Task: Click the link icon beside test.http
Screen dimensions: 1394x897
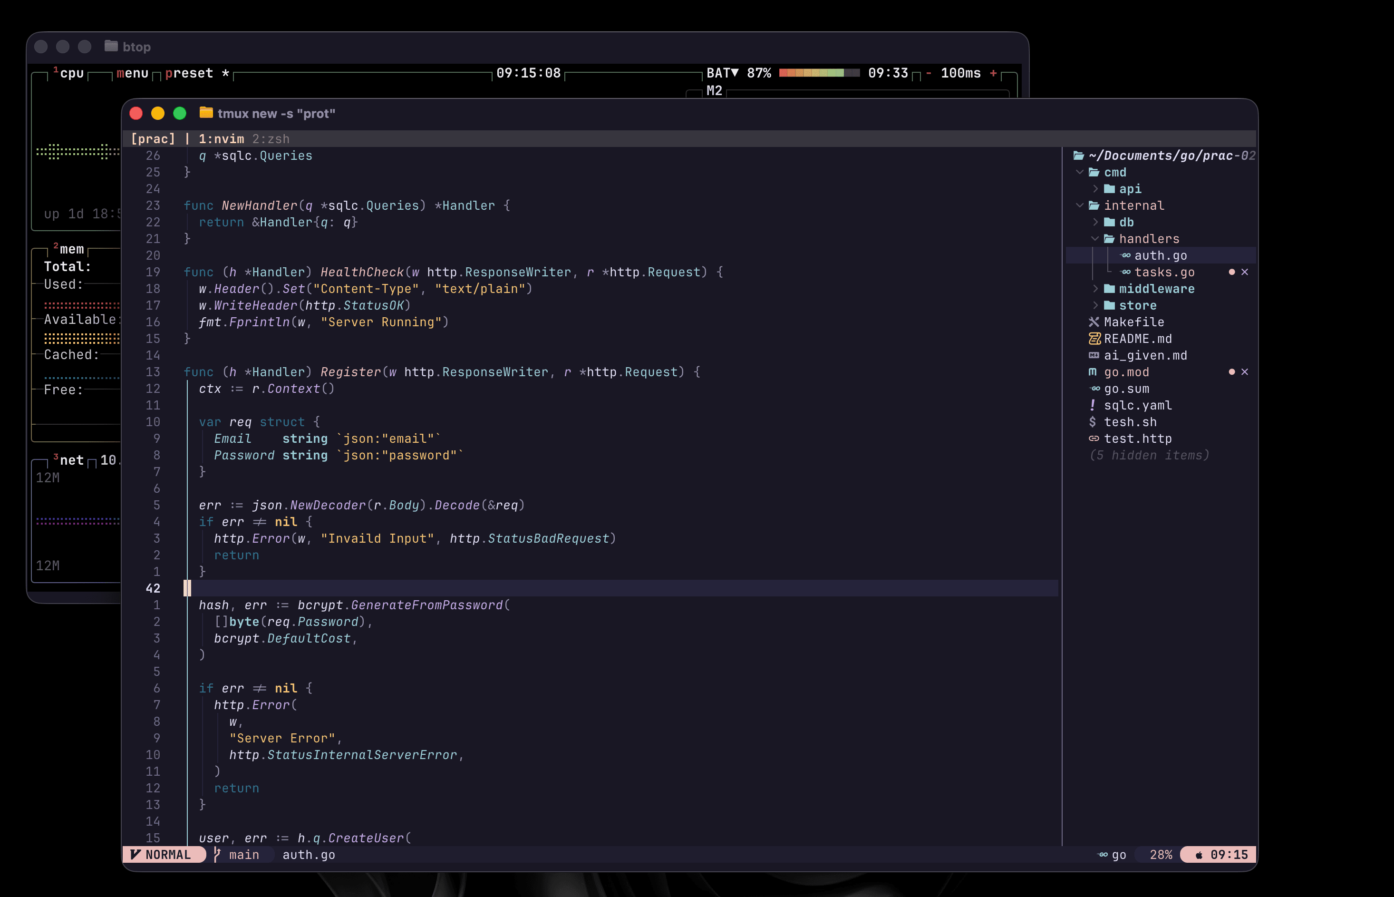Action: click(x=1094, y=439)
